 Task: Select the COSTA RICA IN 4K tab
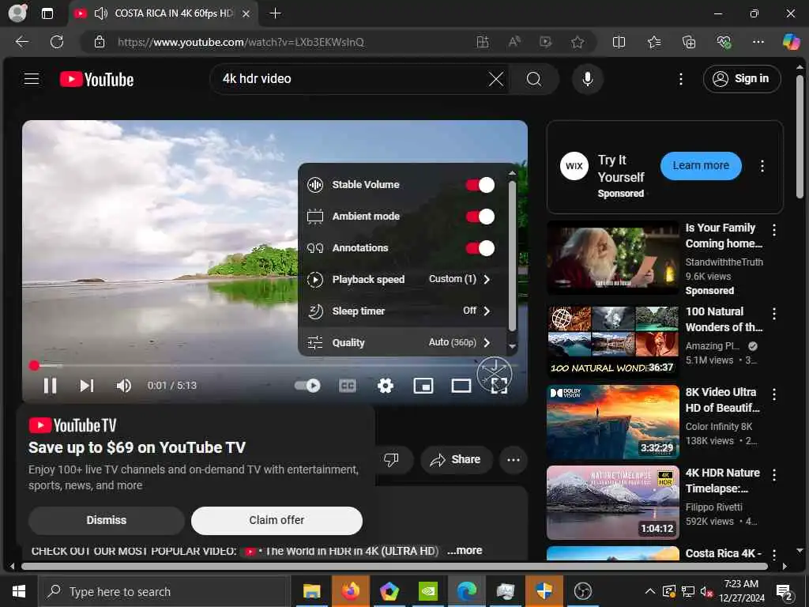pos(163,13)
